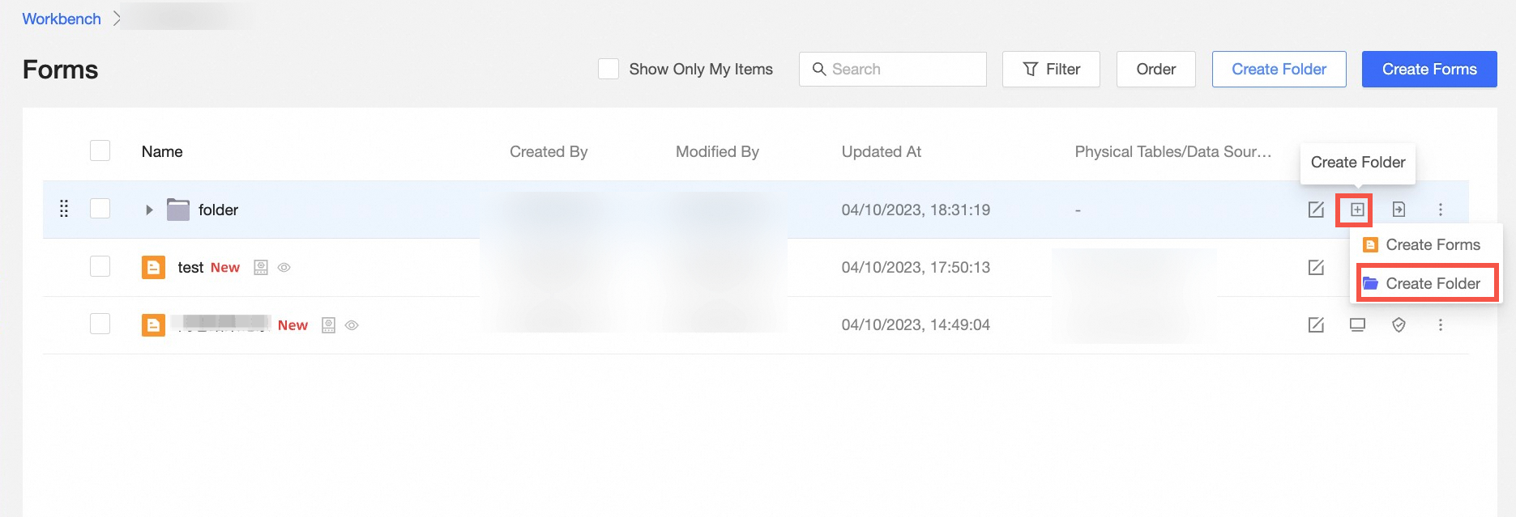Open the three-dot menu for folder row
The height and width of the screenshot is (517, 1516).
(1440, 210)
